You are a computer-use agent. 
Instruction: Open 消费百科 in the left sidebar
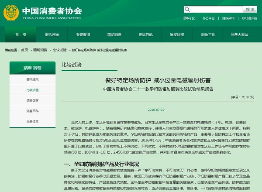pos(32,111)
